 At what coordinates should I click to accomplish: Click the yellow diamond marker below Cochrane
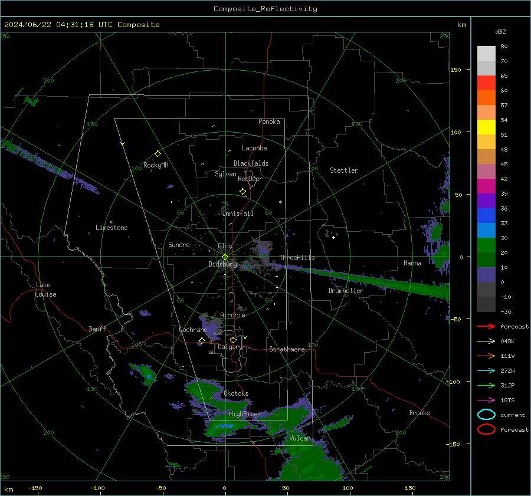202,341
